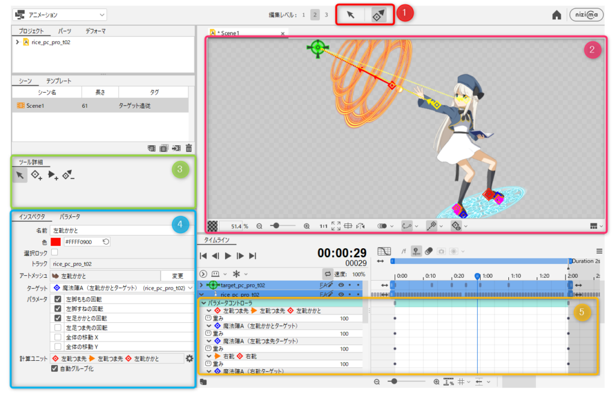616x394 pixels.
Task: Activate the target tracking tool in top toolbar
Action: (379, 15)
